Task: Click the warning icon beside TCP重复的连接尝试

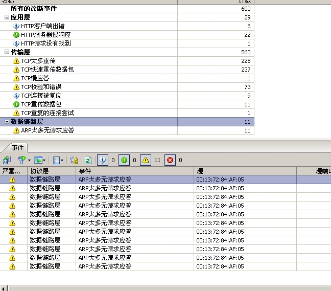Action: pyautogui.click(x=16, y=113)
